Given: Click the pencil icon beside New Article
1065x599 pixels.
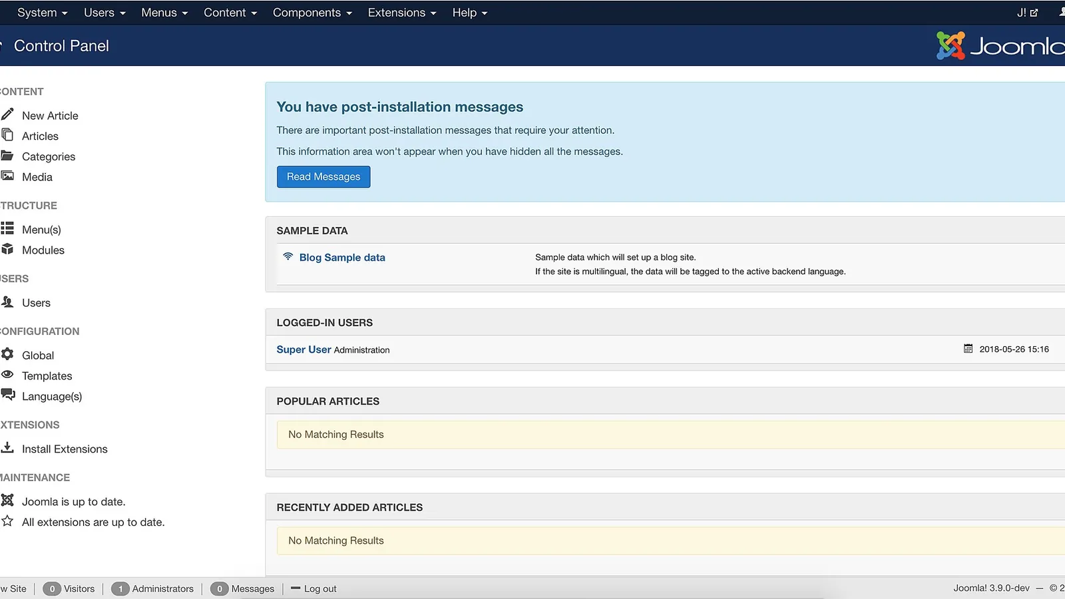Looking at the screenshot, I should (7, 114).
